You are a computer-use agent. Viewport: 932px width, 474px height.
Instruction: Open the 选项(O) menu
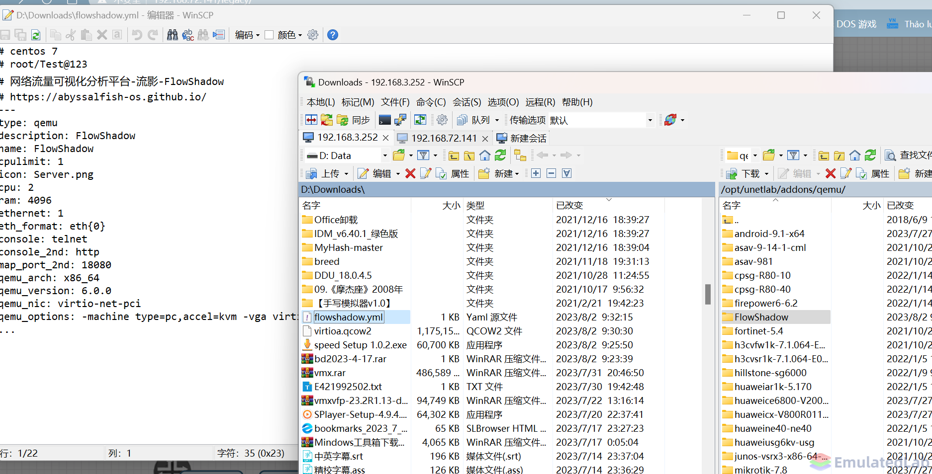(503, 102)
